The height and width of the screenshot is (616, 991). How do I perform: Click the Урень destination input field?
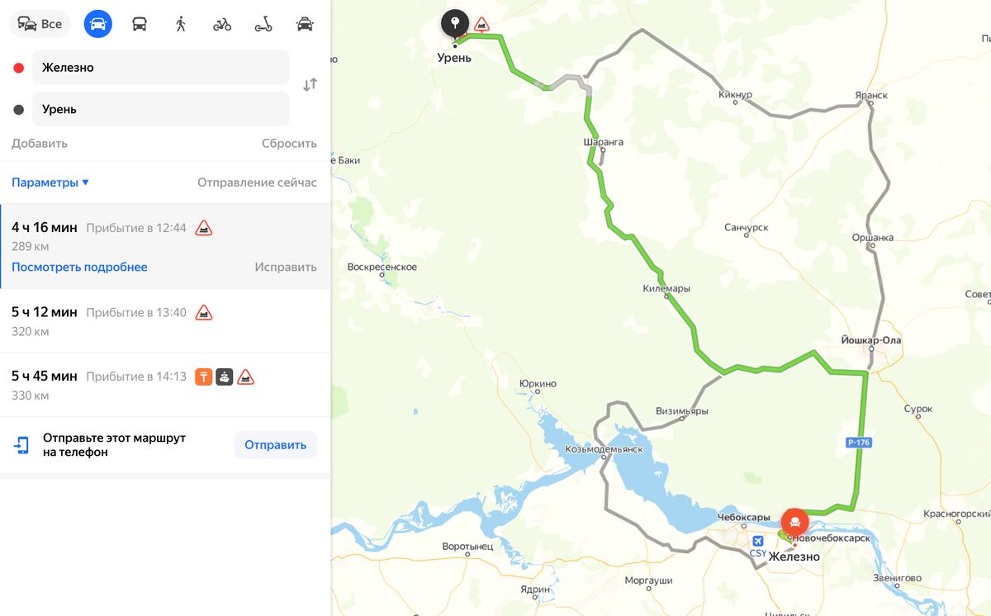[161, 109]
